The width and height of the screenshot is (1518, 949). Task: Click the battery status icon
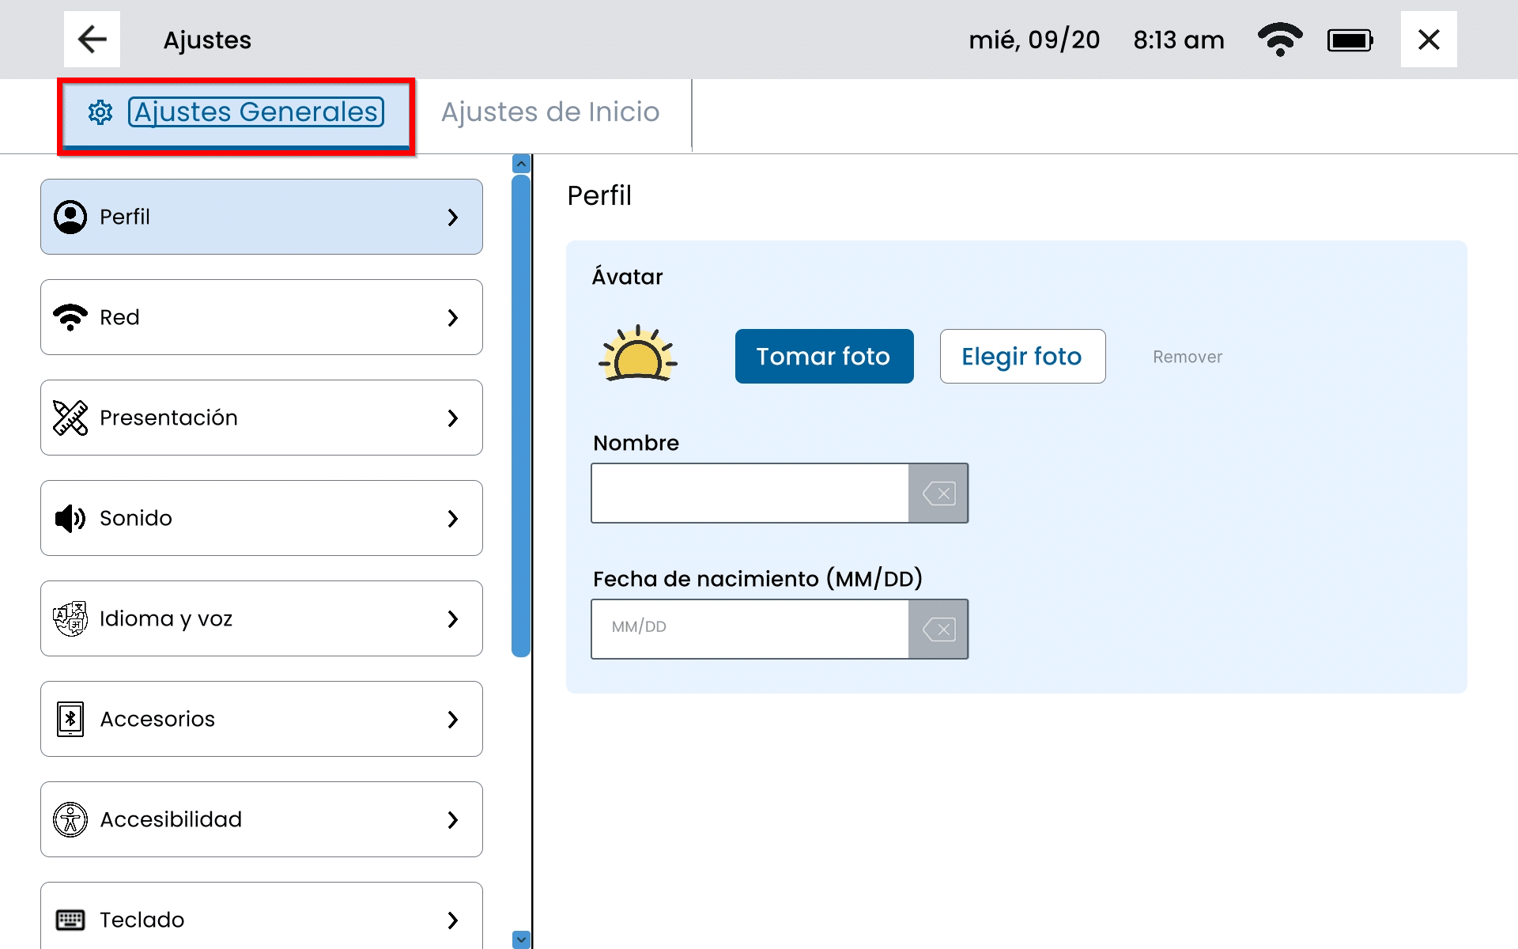pos(1350,40)
